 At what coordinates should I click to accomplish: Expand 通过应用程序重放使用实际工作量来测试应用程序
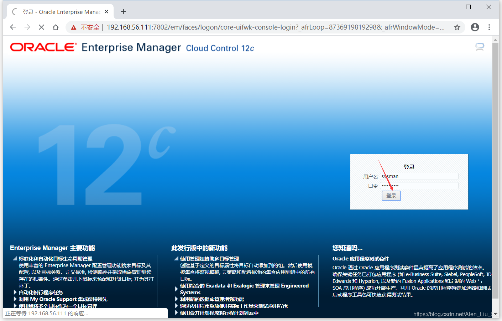(x=176, y=306)
